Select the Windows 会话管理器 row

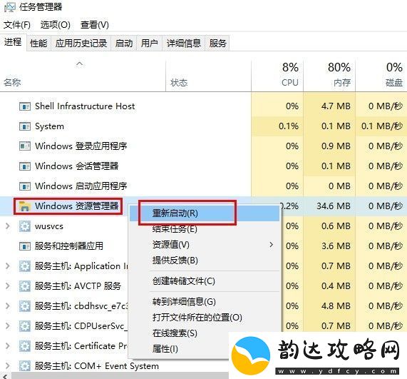[204, 166]
